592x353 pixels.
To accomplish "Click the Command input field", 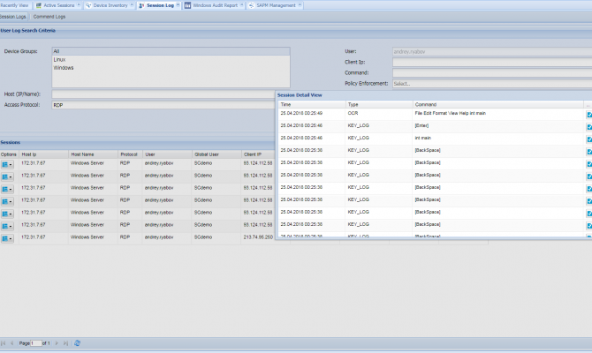I will pyautogui.click(x=492, y=72).
